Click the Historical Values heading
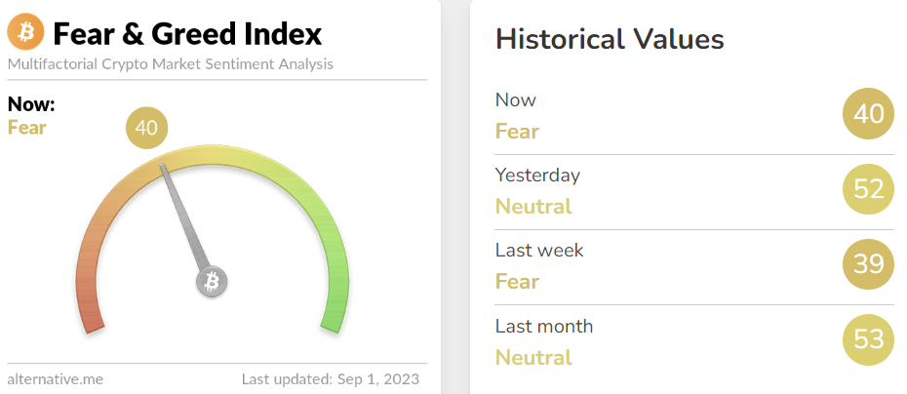The image size is (907, 394). tap(610, 40)
